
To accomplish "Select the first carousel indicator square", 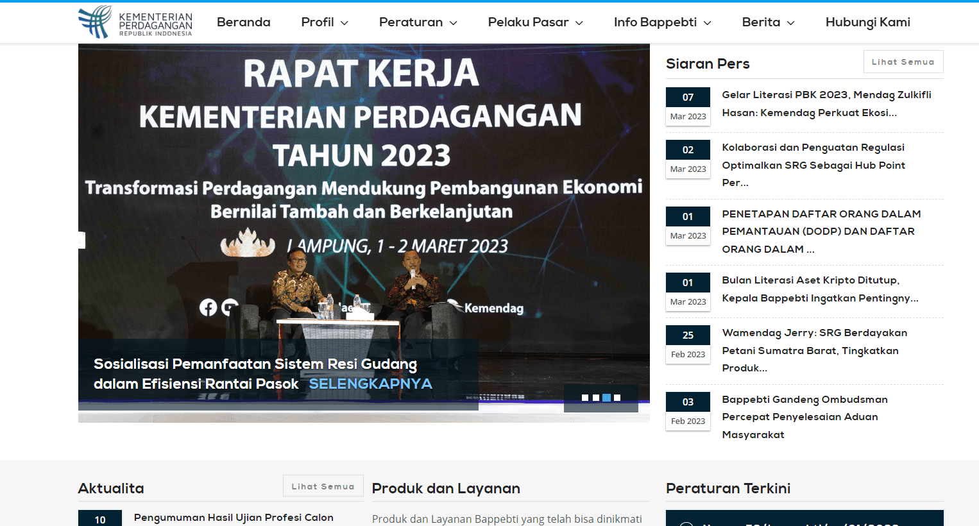I will tap(584, 397).
